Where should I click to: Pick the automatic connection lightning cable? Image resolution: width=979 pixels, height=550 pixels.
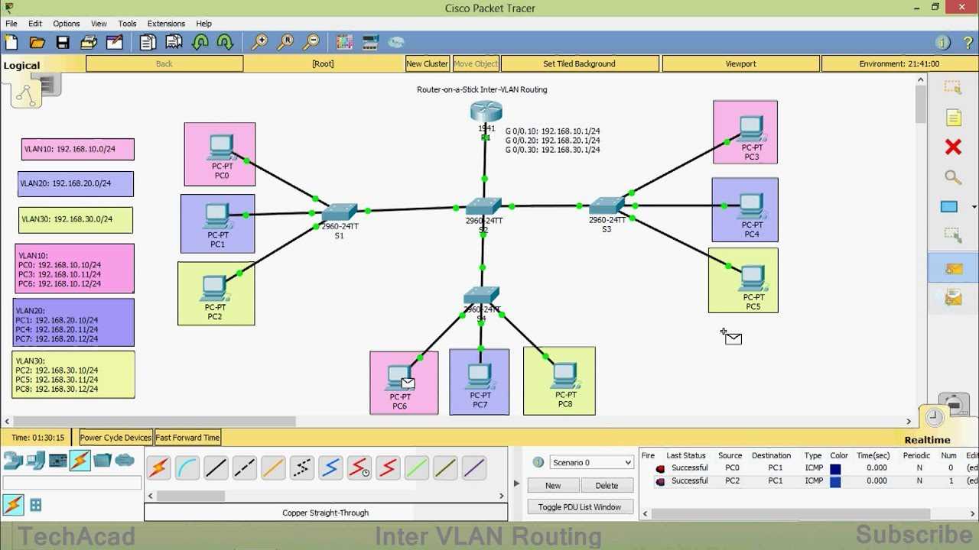point(158,467)
